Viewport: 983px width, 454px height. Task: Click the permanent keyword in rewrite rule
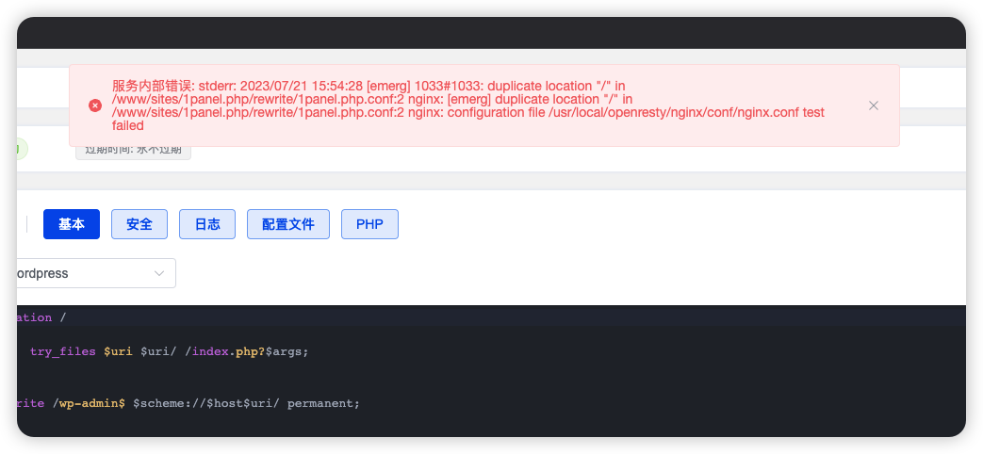323,403
